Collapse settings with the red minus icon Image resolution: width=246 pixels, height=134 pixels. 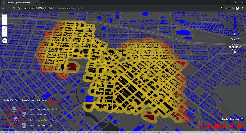[x=57, y=102]
